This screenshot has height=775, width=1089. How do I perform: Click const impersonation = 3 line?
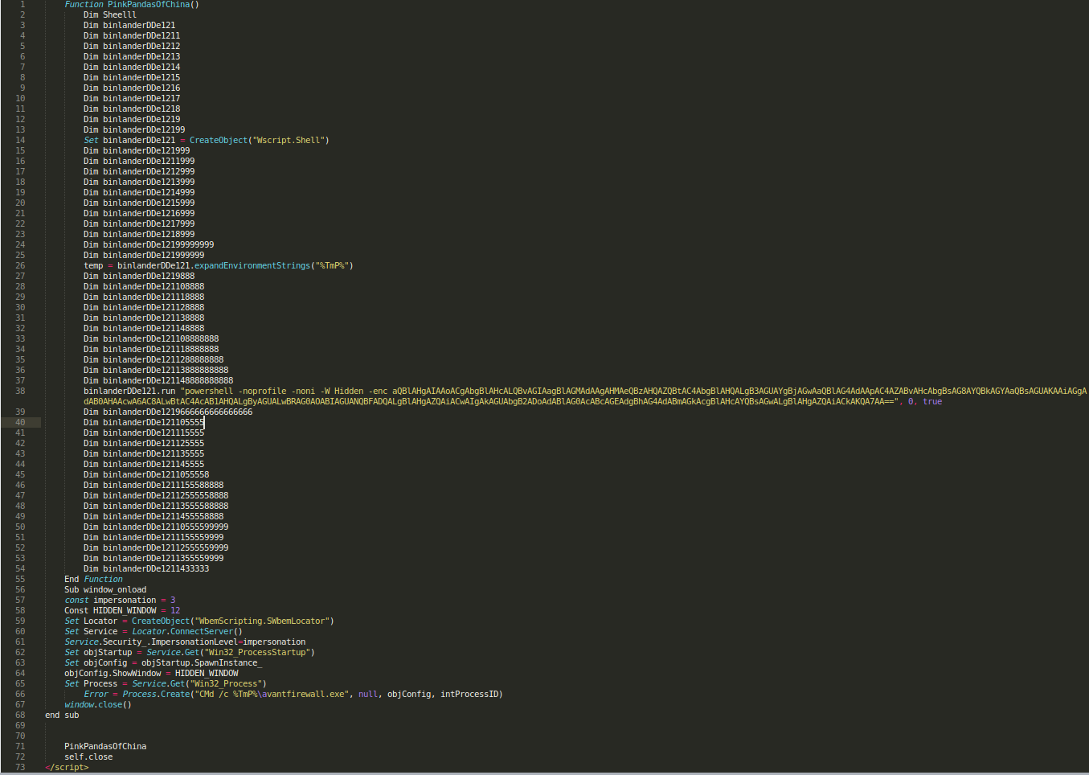(120, 600)
